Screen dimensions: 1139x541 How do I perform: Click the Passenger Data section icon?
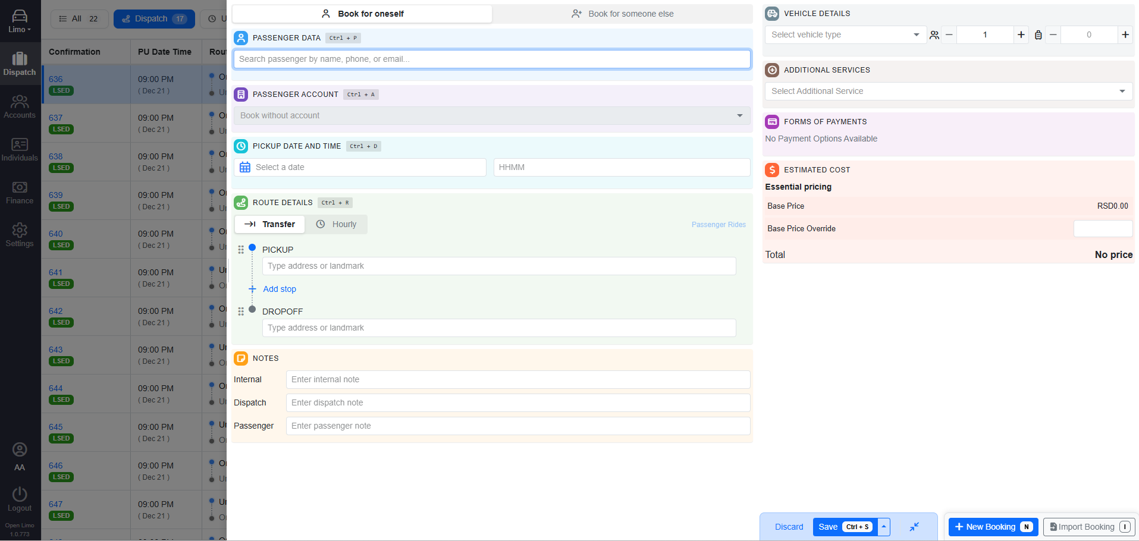click(241, 37)
